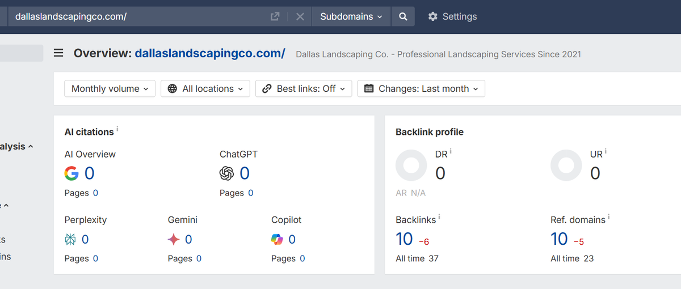Screen dimensions: 681x289
Task: Click the AI citations info icon
Action: (117, 129)
